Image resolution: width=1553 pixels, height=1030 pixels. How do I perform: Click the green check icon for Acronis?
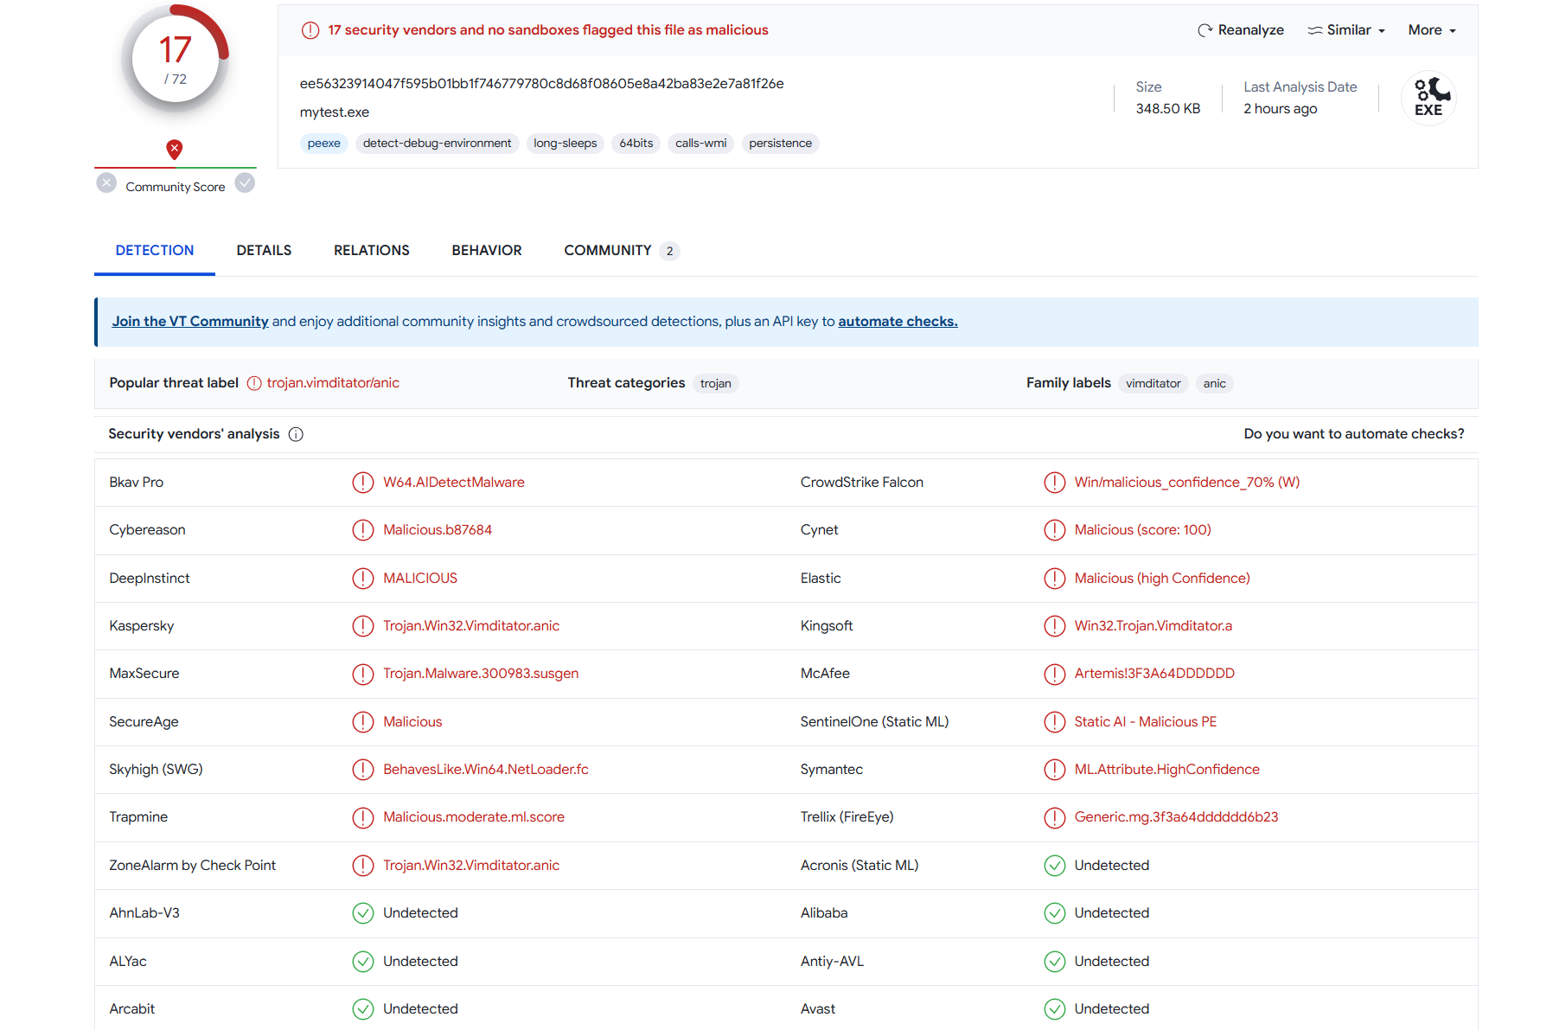(x=1055, y=866)
